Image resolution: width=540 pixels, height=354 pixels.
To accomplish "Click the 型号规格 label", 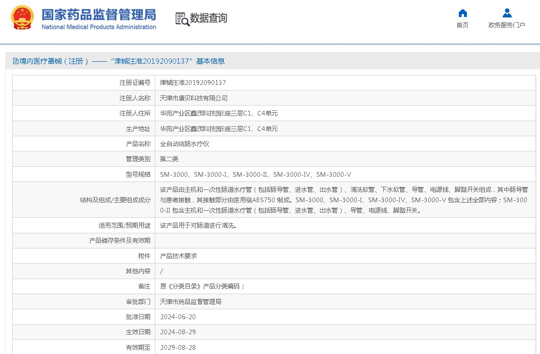I will pos(138,174).
